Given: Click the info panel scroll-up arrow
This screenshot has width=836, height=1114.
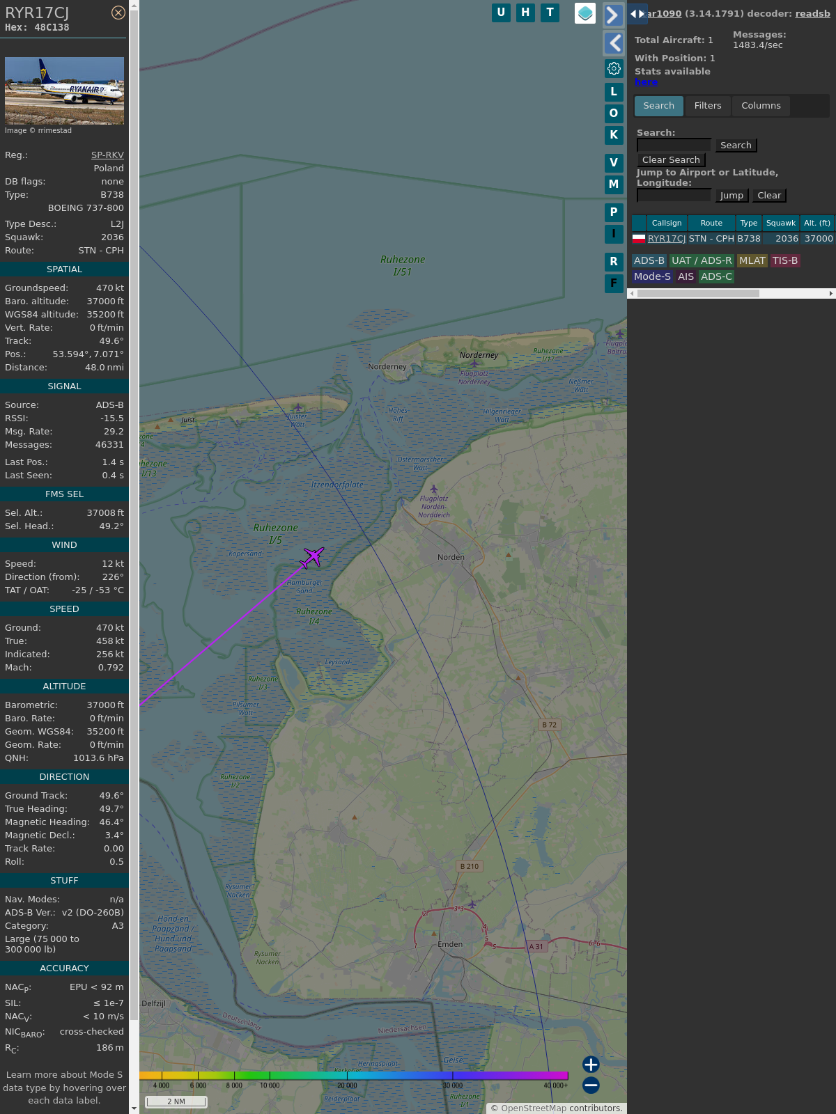Looking at the screenshot, I should click(134, 5).
